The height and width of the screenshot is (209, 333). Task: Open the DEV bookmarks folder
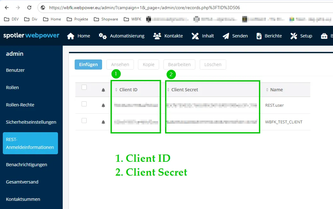(11, 19)
